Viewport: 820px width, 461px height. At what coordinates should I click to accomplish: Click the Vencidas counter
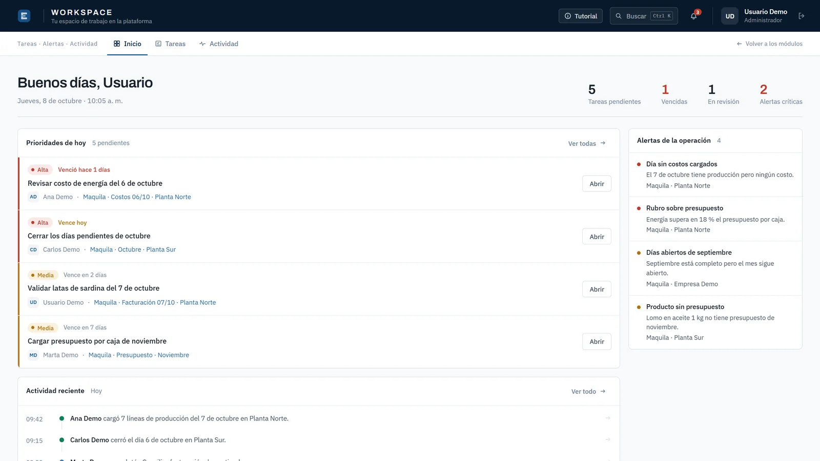674,94
